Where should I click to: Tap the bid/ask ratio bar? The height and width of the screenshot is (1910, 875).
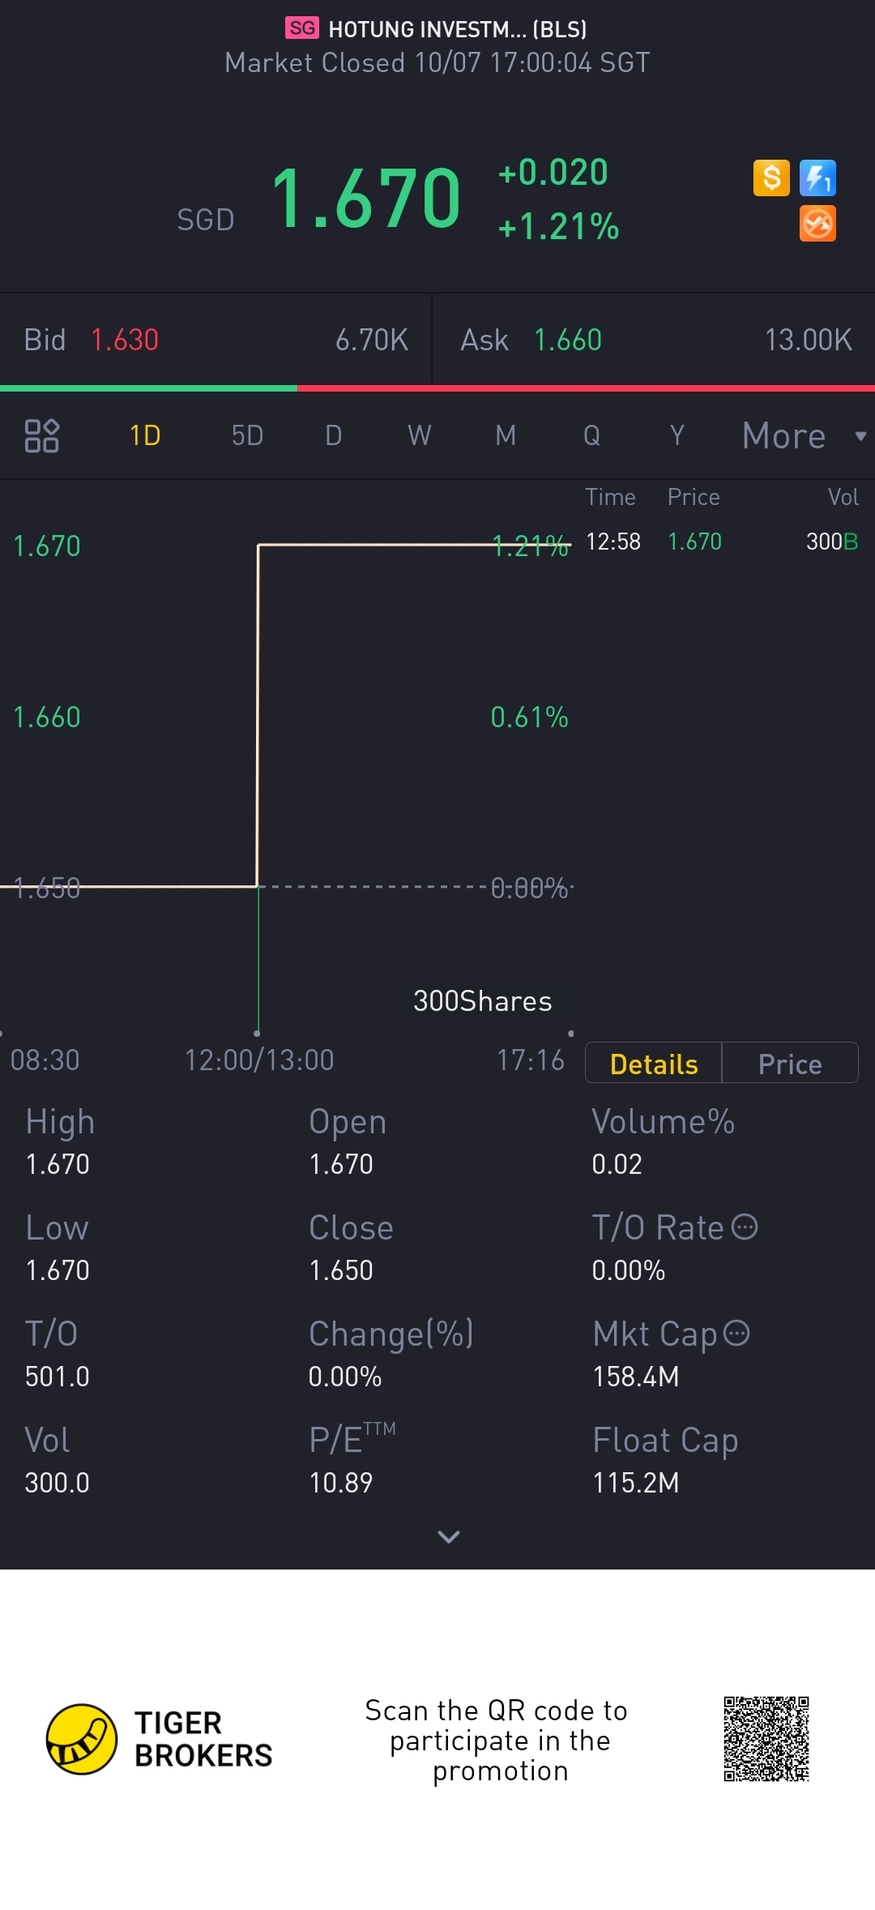(x=437, y=388)
